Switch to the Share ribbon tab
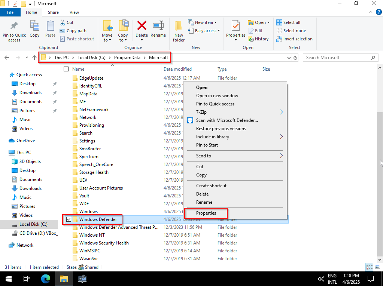 (53, 12)
